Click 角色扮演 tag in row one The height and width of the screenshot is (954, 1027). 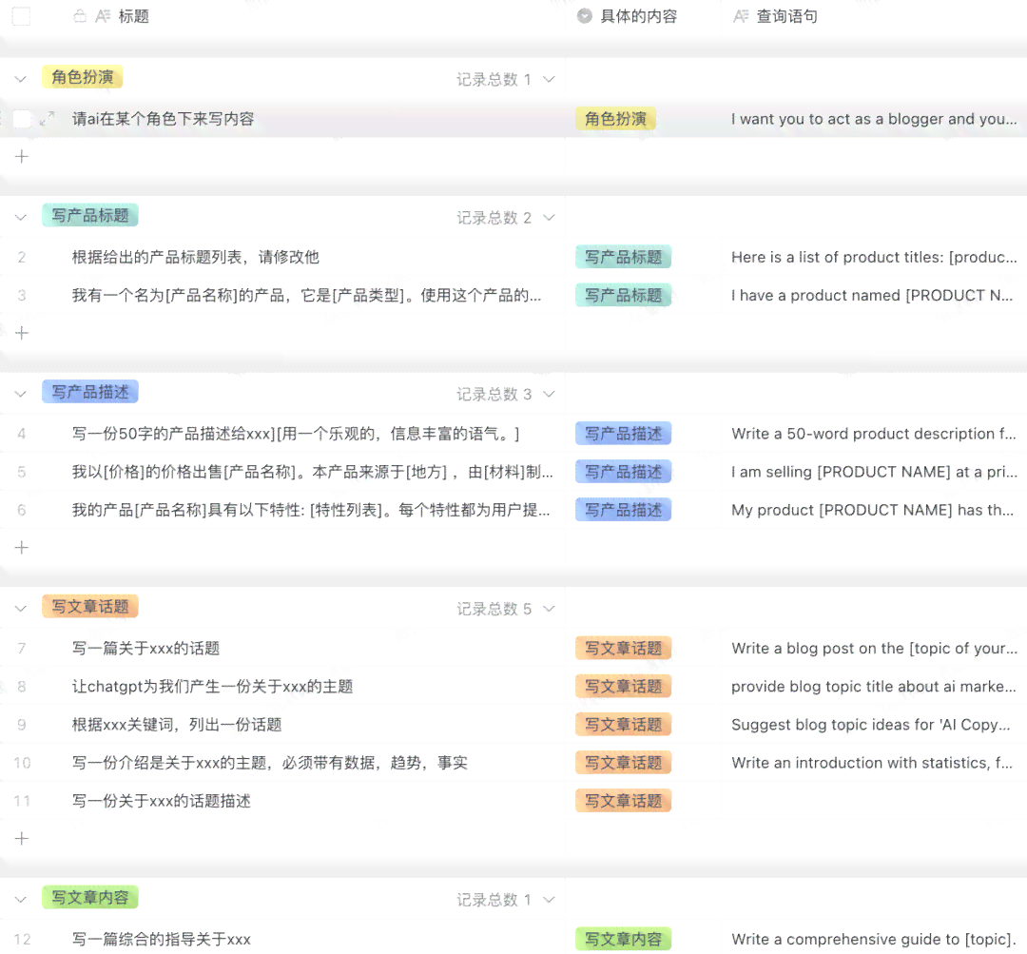point(615,119)
